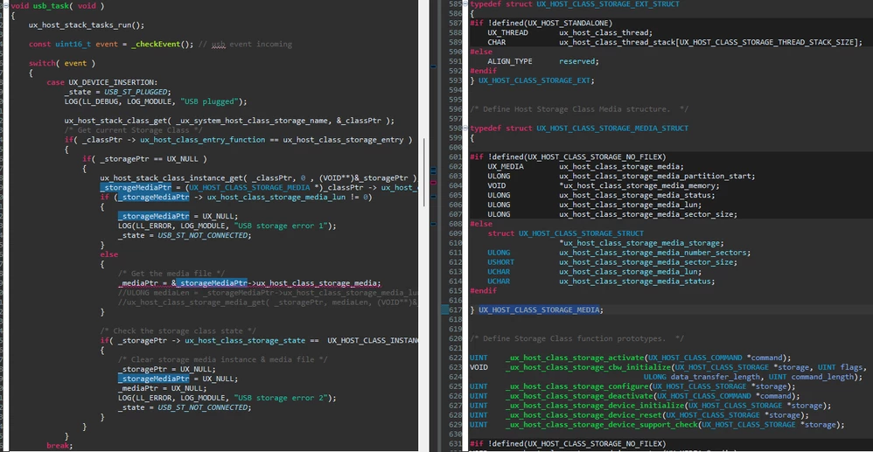Screen dimensions: 873x452
Task: Click the current-line indicator beside line 617
Action: tap(444, 310)
